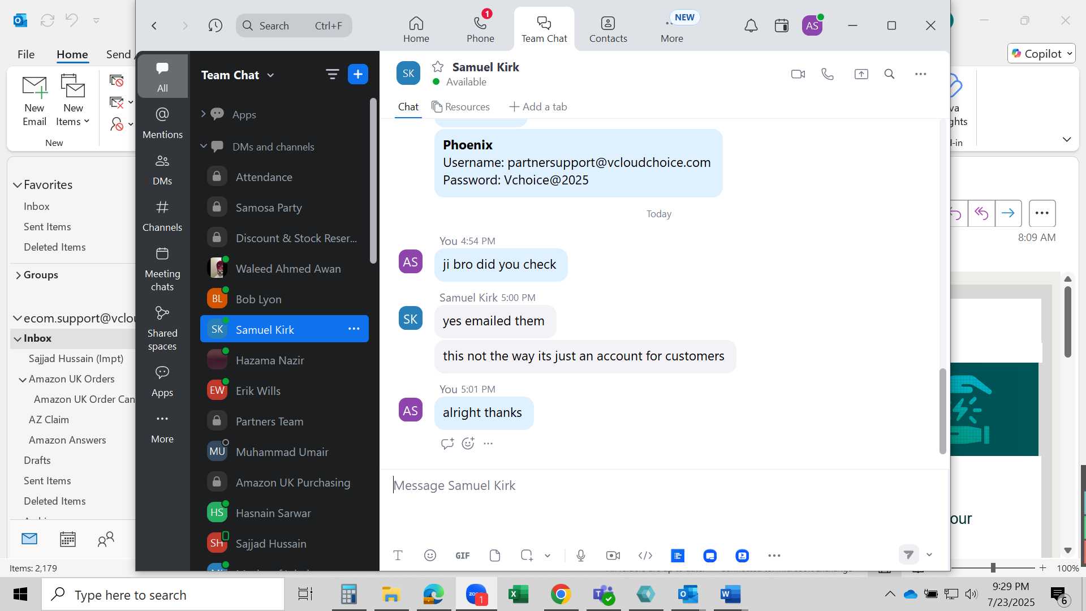Open Word from the Windows taskbar

(x=730, y=594)
